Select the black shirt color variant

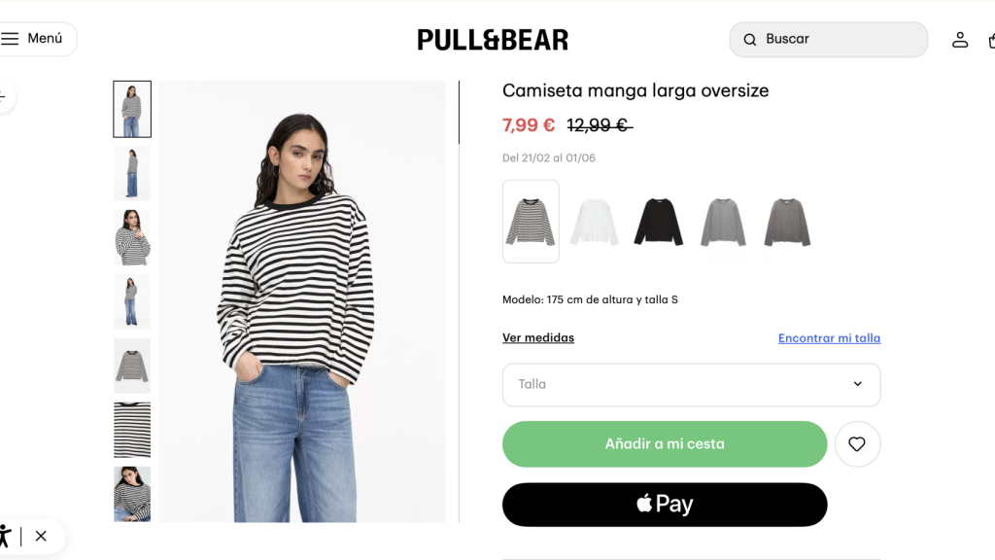(658, 221)
